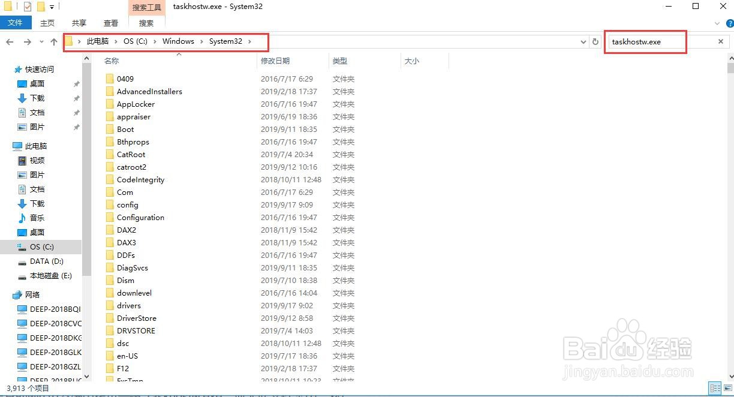The width and height of the screenshot is (734, 397).
Task: Unpin 图片 from quick access
Action: coord(76,127)
